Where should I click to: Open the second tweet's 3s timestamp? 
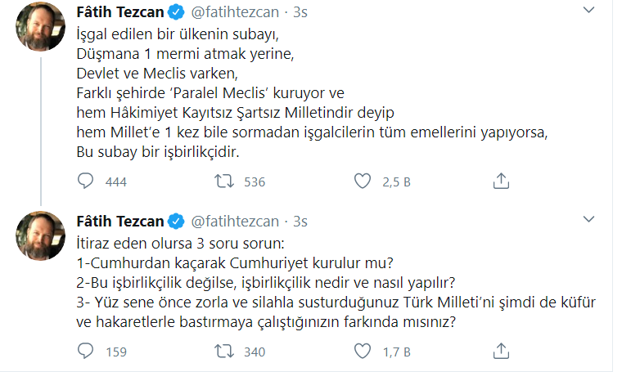coord(300,221)
